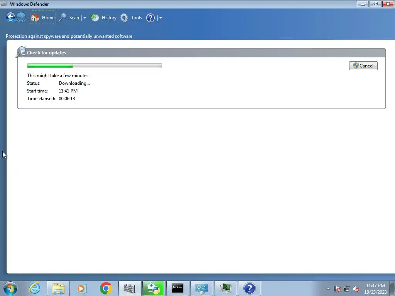Screen dimensions: 395x296
Task: Click the muted volume tray icon
Action: click(x=356, y=289)
